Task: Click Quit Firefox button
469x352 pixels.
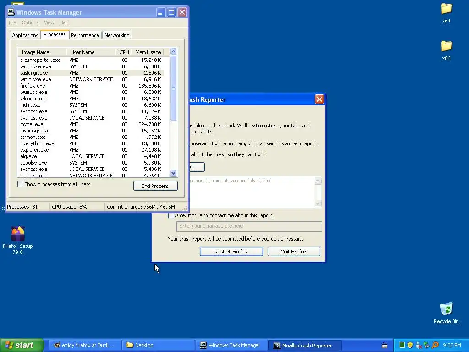Action: pos(294,252)
